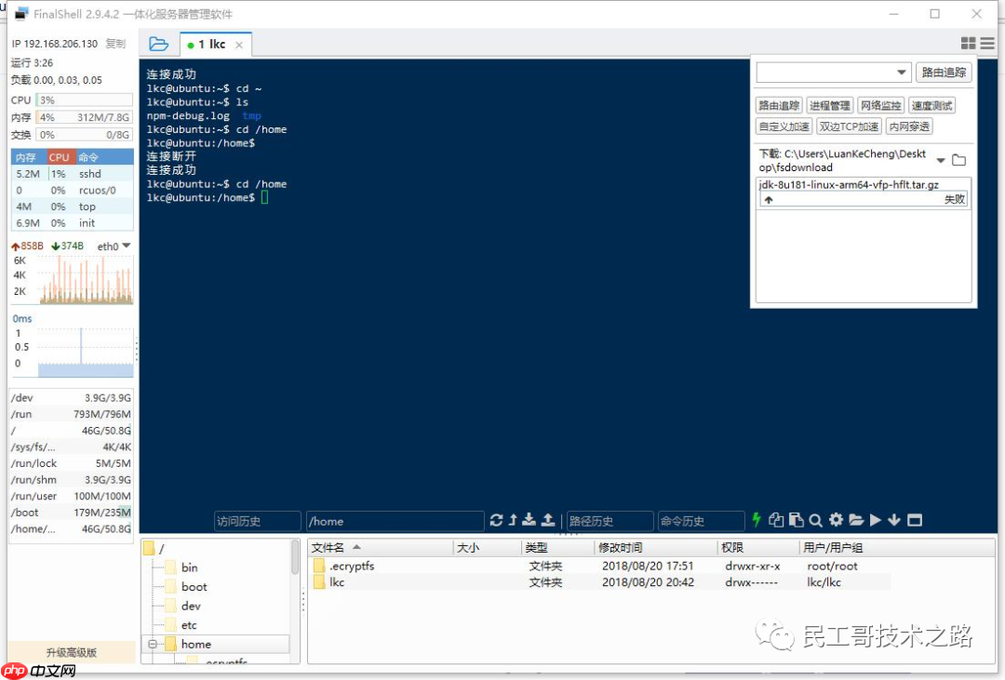Select the top process row
The height and width of the screenshot is (680, 1005).
[x=72, y=207]
